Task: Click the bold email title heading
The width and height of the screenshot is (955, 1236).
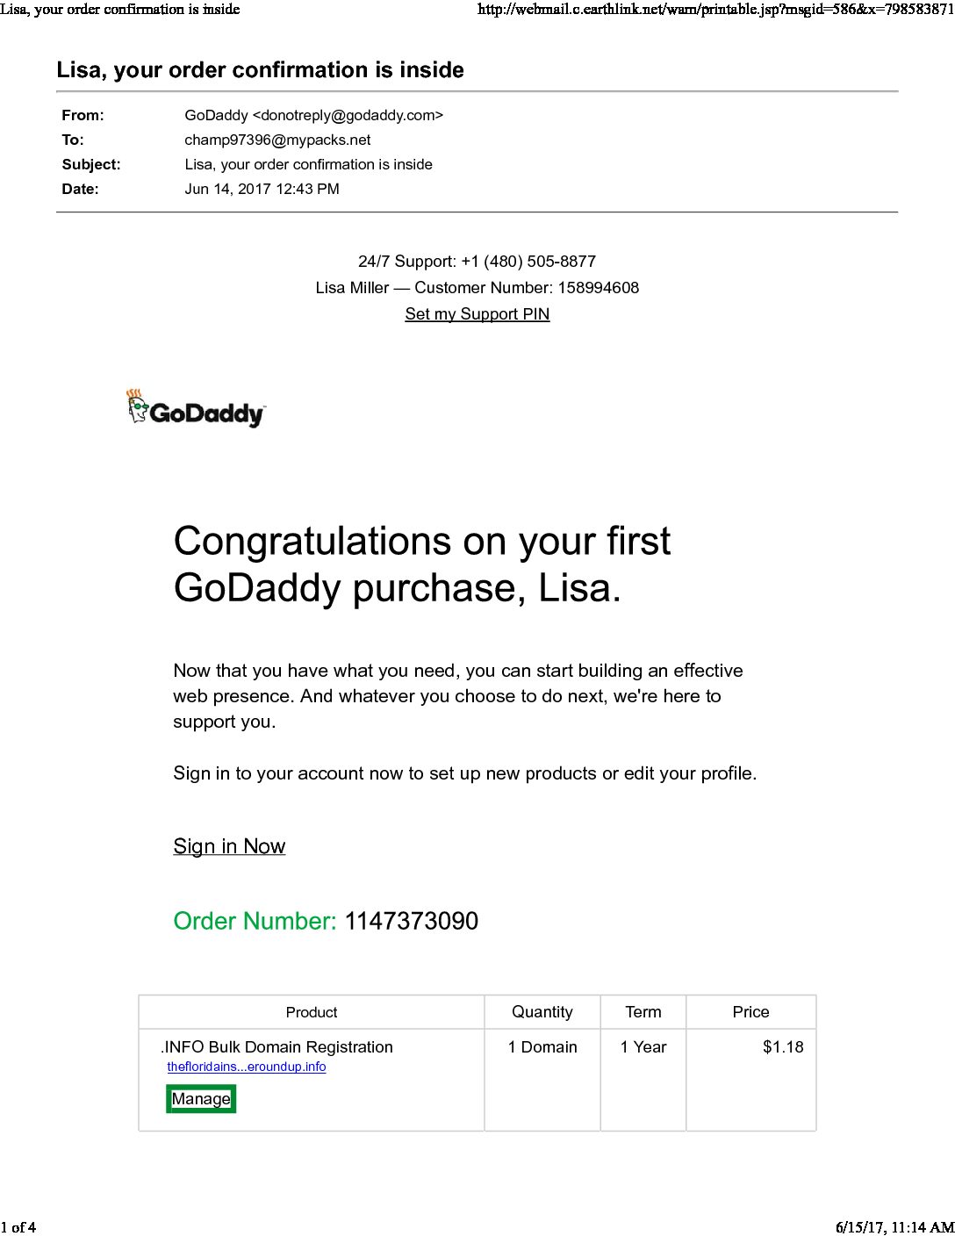Action: pos(260,70)
